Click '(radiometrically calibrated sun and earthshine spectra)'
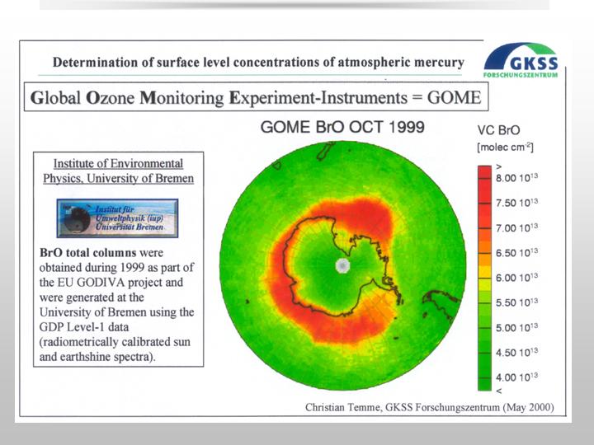 115,349
